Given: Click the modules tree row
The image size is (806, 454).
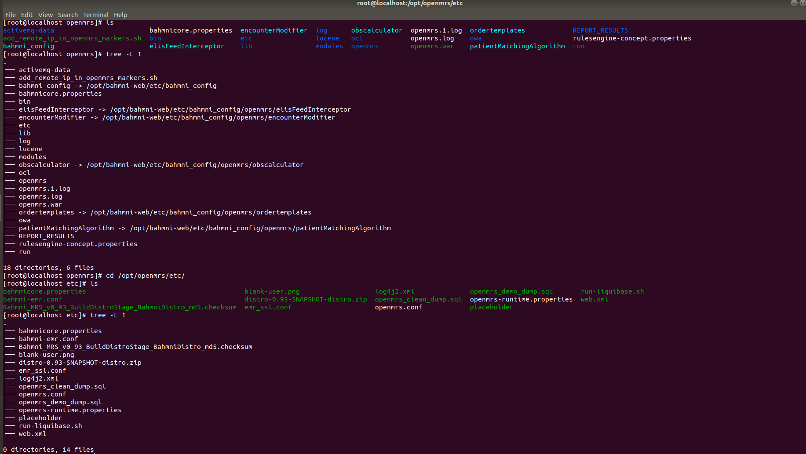Looking at the screenshot, I should pyautogui.click(x=33, y=157).
